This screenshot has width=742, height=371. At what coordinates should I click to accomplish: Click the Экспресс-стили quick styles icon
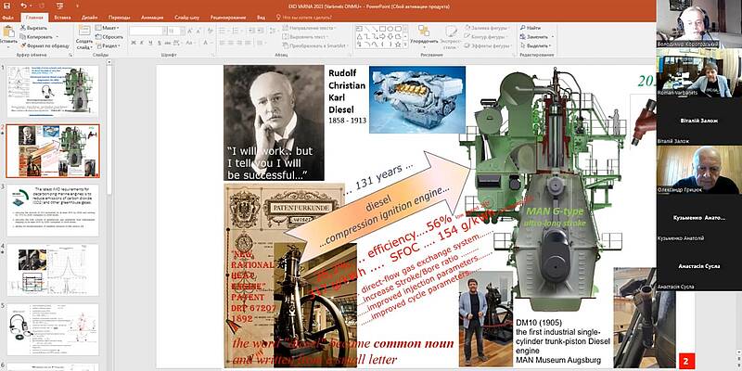tap(451, 32)
